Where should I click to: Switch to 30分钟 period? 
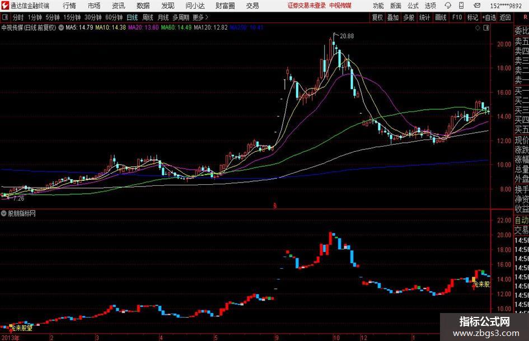[x=93, y=17]
